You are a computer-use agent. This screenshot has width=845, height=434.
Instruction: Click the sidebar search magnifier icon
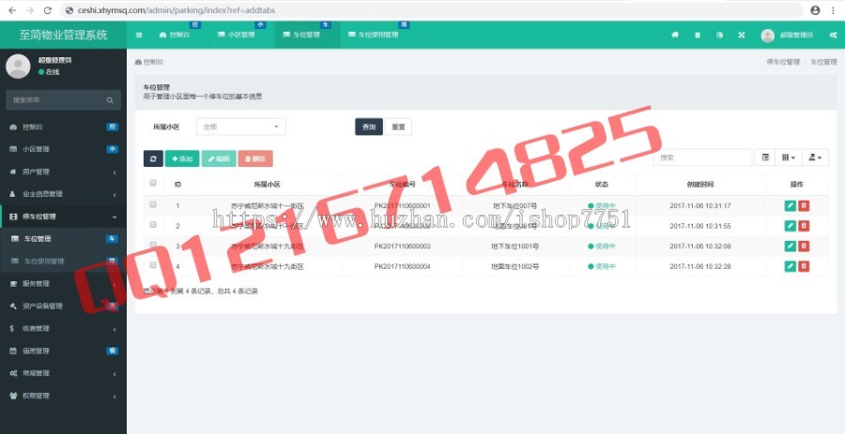tap(110, 100)
